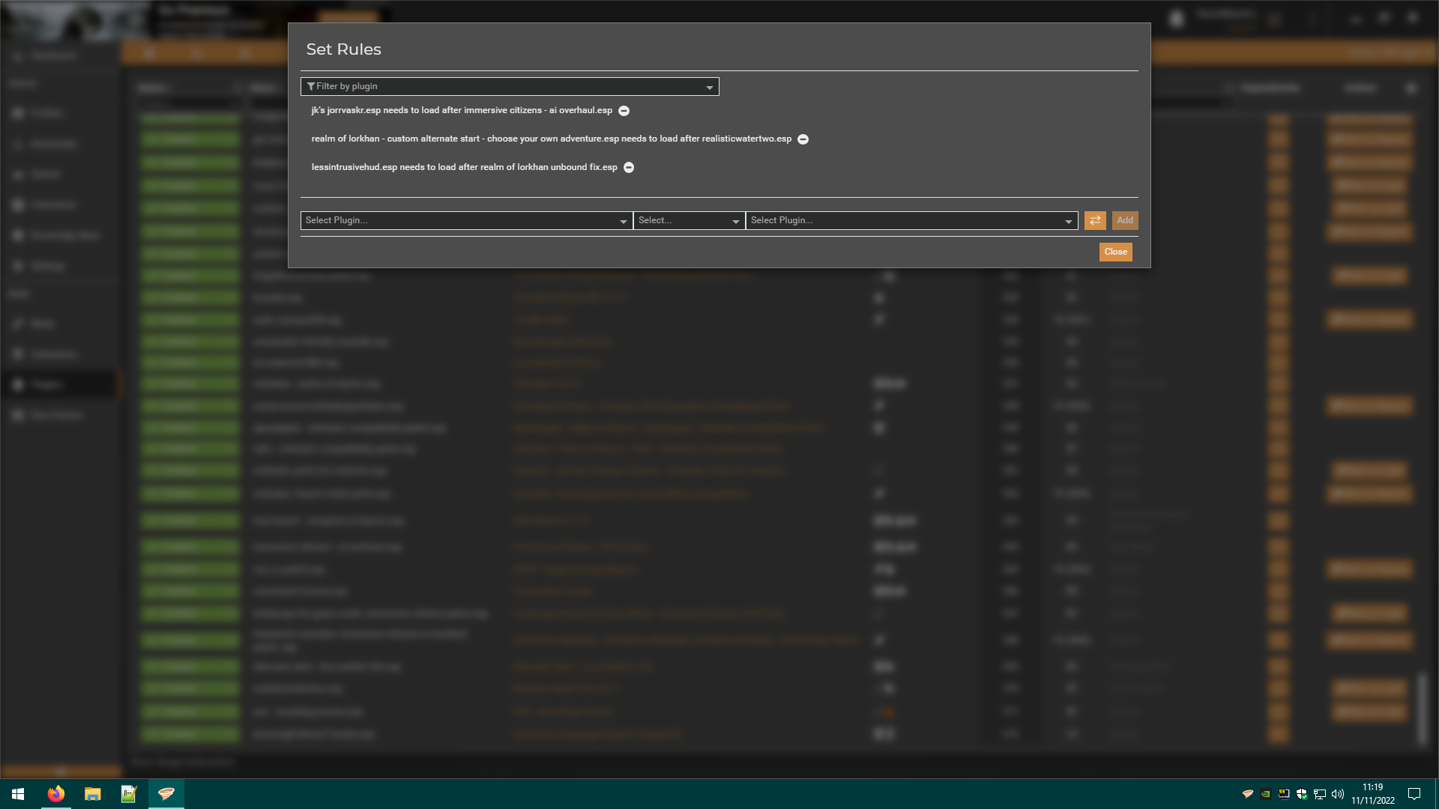This screenshot has height=809, width=1439.
Task: Open the first Select Plugin dropdown
Action: [x=466, y=221]
